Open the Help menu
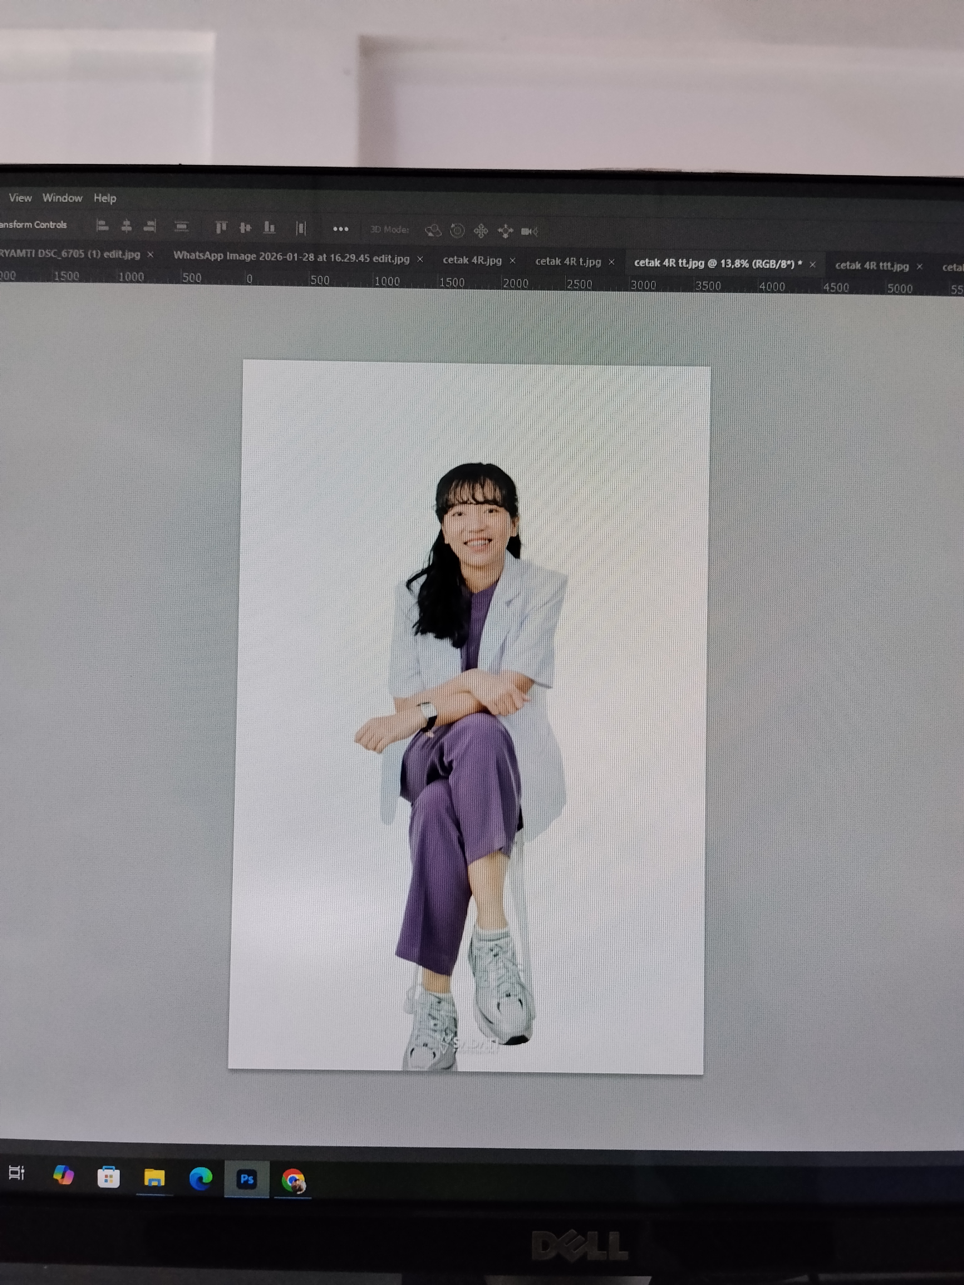This screenshot has height=1285, width=964. [x=105, y=198]
